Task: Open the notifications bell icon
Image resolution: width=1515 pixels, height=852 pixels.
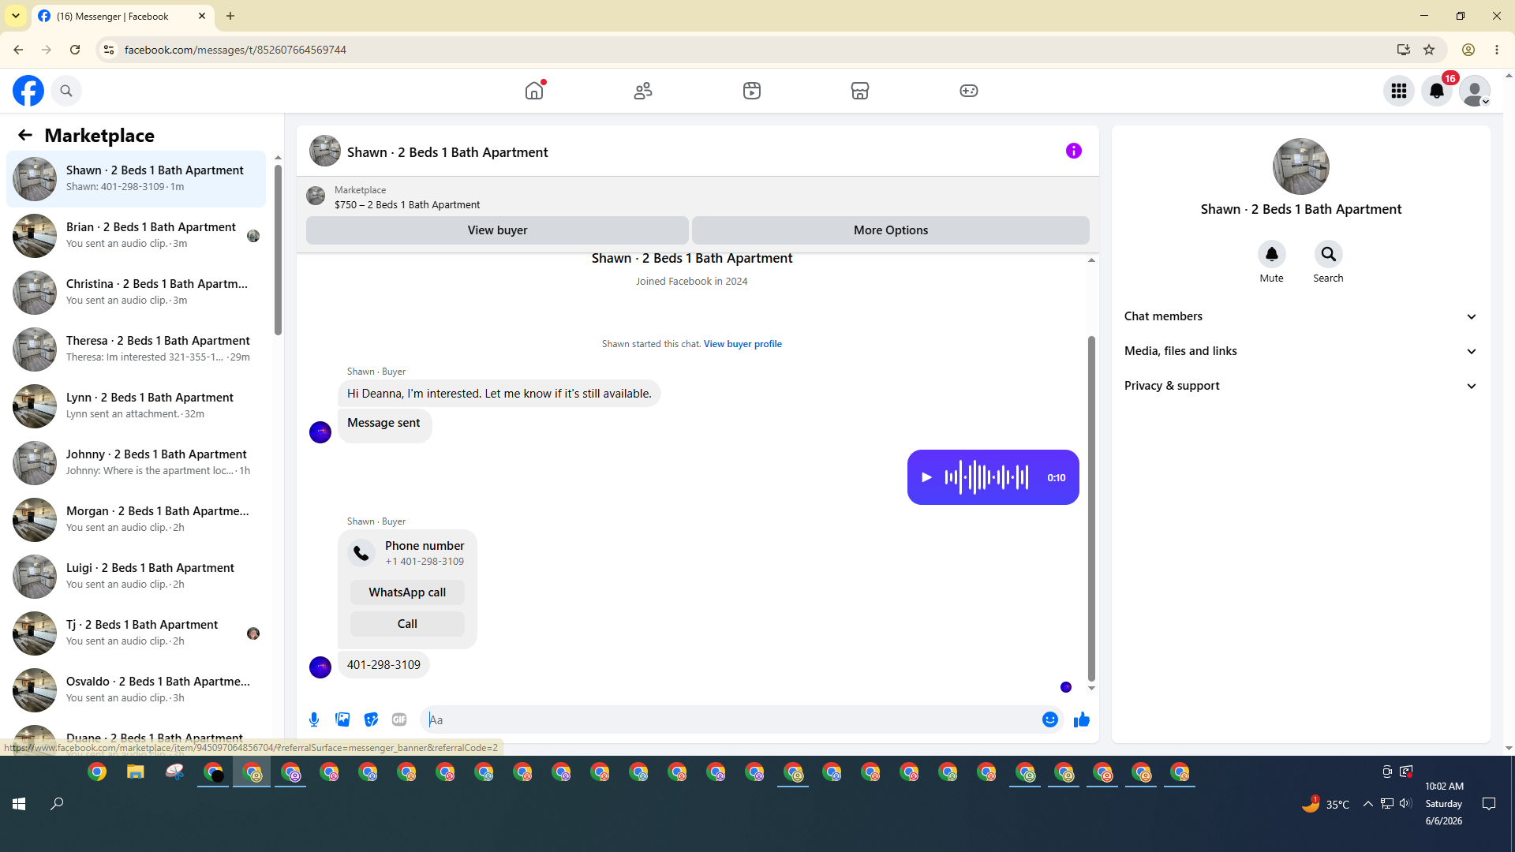Action: pyautogui.click(x=1437, y=91)
